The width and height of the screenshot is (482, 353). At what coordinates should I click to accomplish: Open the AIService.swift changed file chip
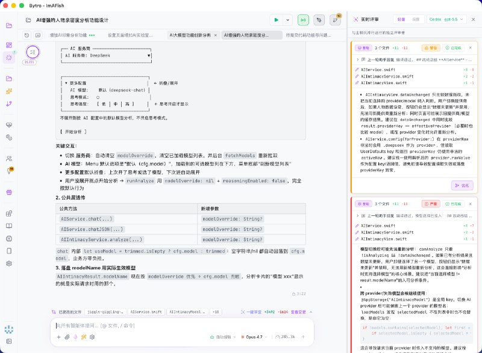[x=146, y=312]
